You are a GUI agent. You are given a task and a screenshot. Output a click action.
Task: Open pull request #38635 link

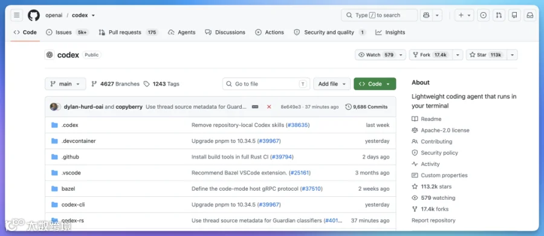(297, 125)
